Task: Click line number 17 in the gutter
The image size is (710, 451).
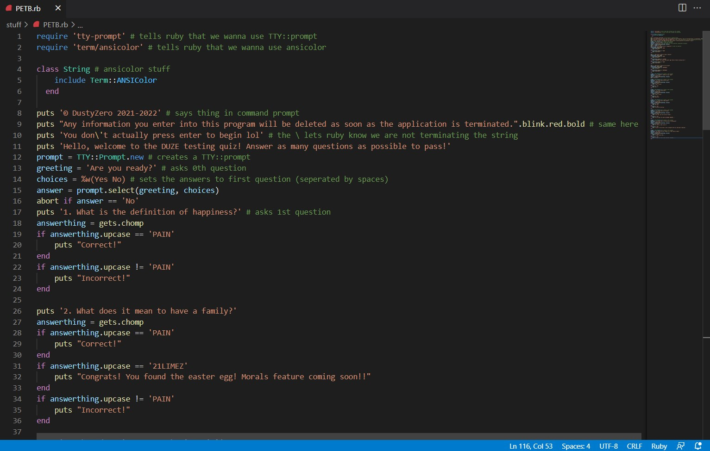Action: coord(17,212)
